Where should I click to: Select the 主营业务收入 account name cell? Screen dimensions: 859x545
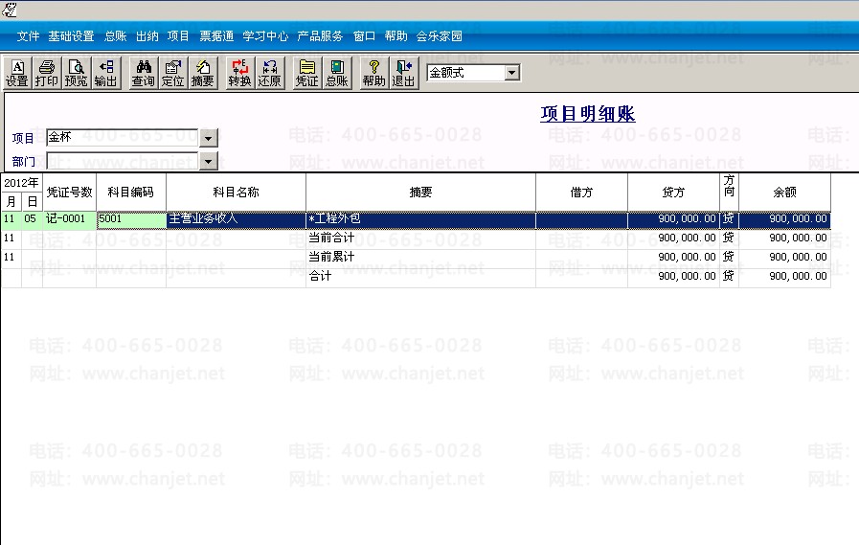237,219
